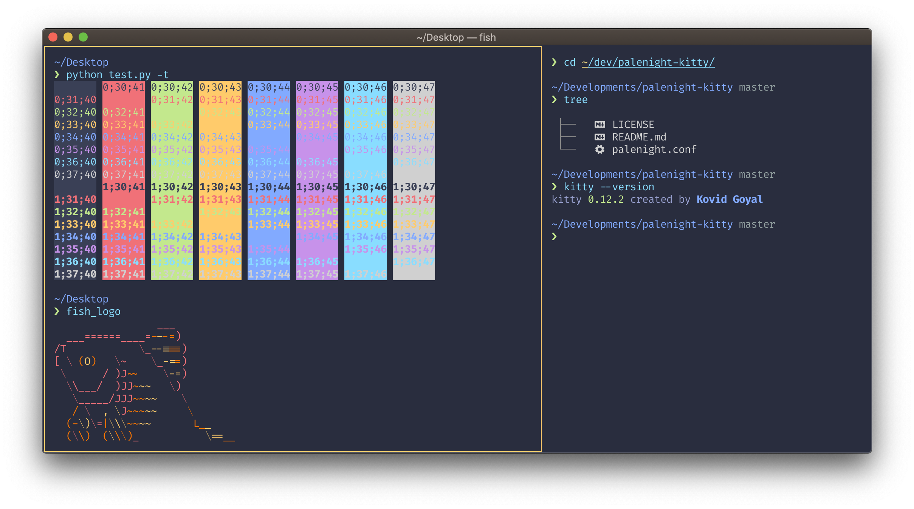Click the bold '1;30;41' cell
The width and height of the screenshot is (914, 509).
pos(124,187)
